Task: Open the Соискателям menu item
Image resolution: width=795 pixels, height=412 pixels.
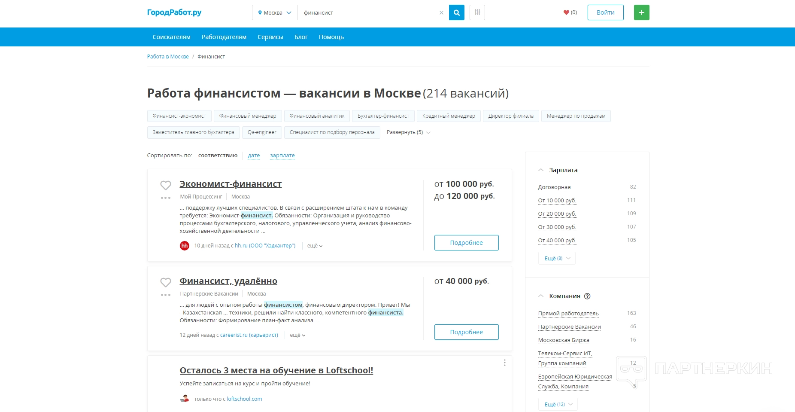Action: click(171, 37)
